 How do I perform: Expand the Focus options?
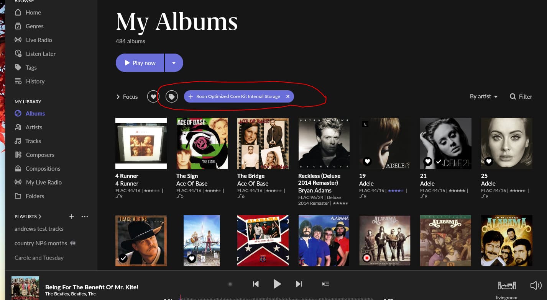tap(127, 97)
